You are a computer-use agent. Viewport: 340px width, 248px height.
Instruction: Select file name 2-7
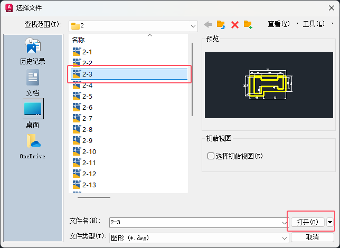pyautogui.click(x=87, y=118)
